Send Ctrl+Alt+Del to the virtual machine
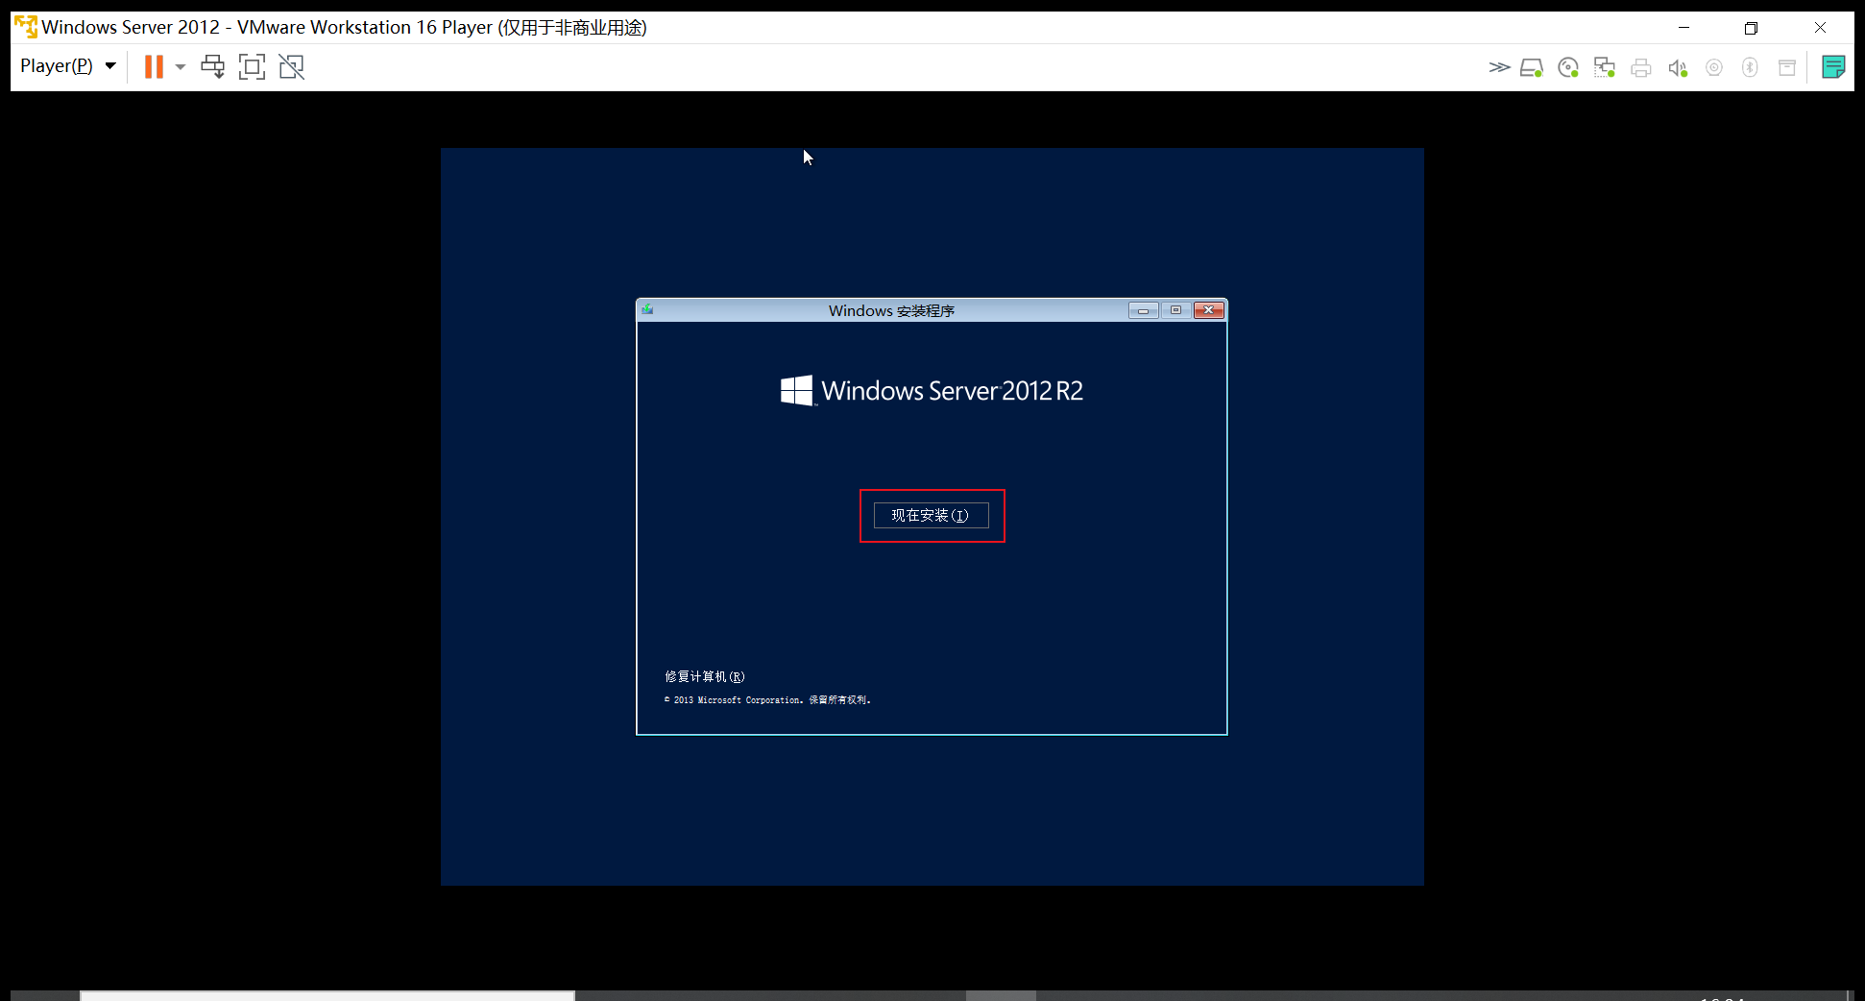The width and height of the screenshot is (1865, 1001). [x=212, y=66]
